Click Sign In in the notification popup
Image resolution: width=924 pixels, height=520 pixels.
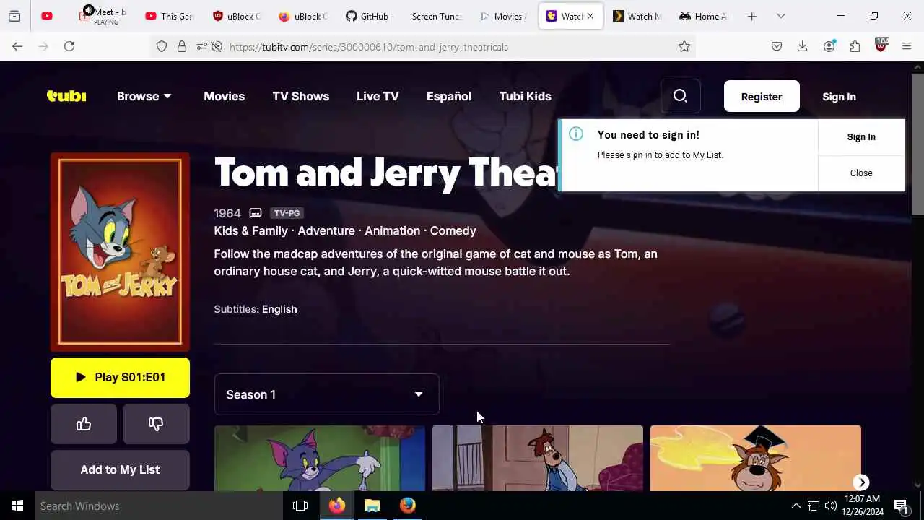(861, 136)
